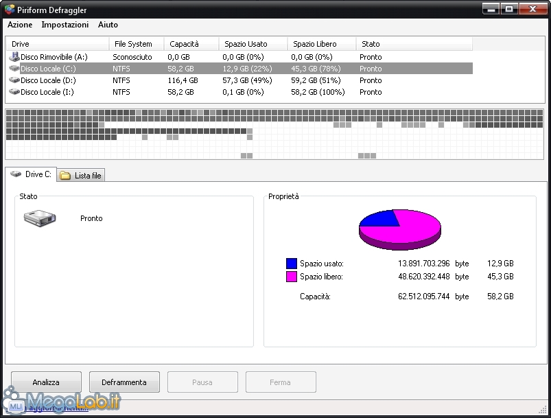
Task: Click the removable disk A: drive icon
Action: pos(14,56)
